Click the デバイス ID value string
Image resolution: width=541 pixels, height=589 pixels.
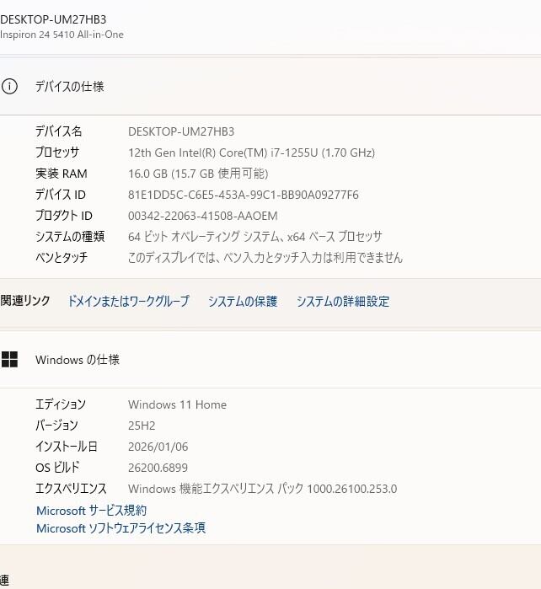[243, 195]
